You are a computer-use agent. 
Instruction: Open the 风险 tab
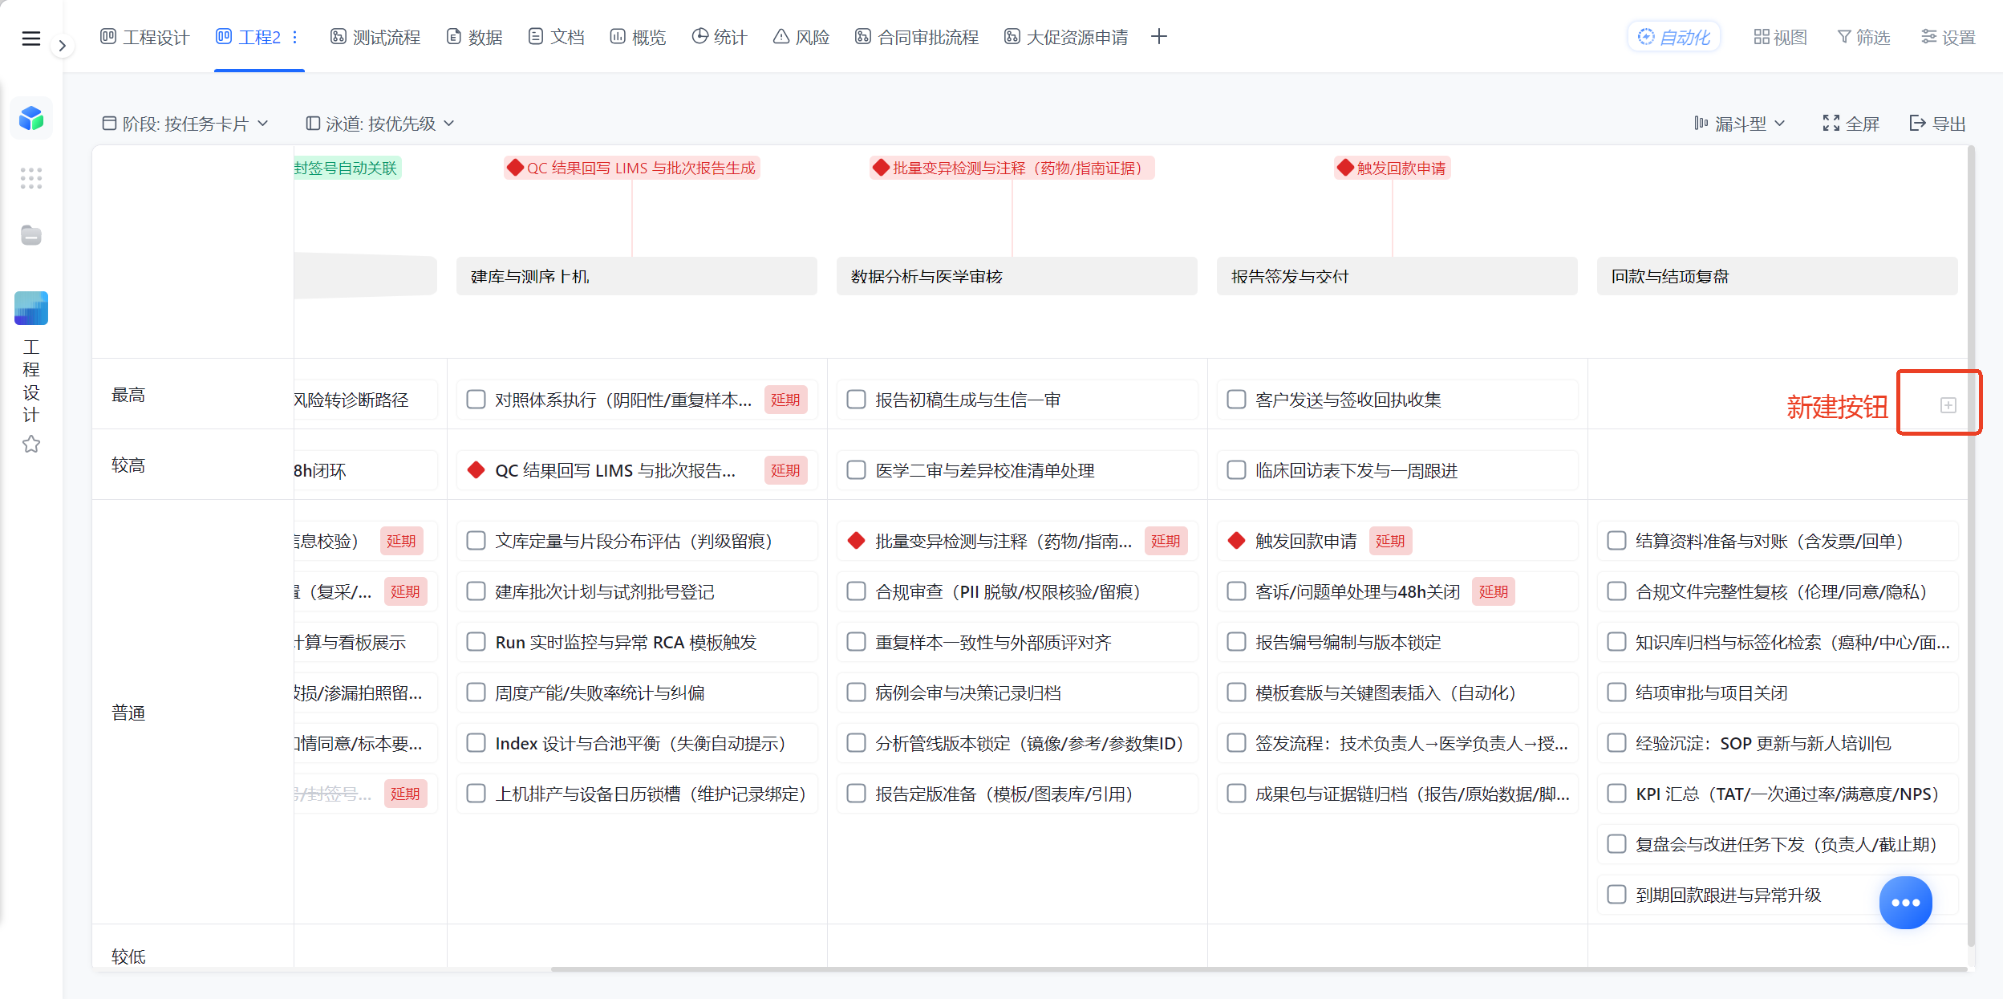coord(801,37)
